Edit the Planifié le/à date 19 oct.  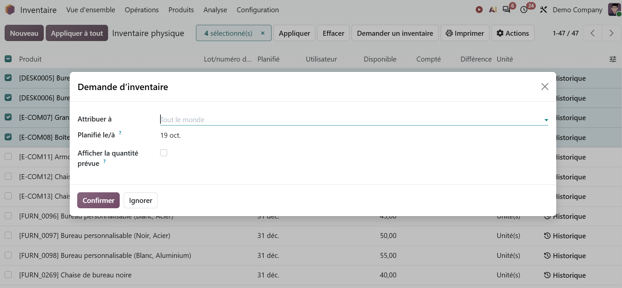[x=170, y=135]
